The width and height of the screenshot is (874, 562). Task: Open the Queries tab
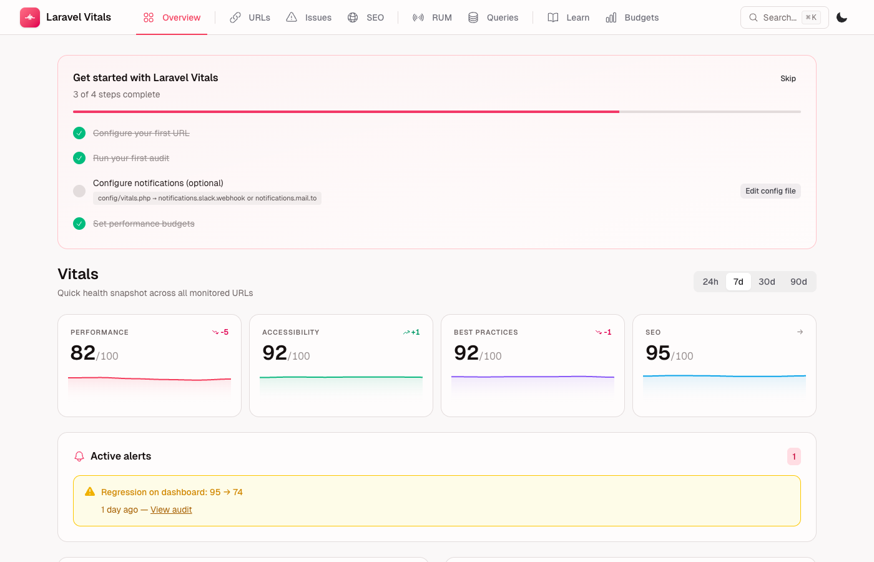493,17
